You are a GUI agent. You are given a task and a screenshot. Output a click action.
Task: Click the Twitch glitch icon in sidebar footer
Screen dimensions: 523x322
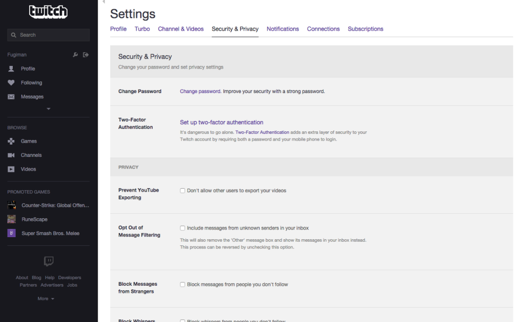[x=49, y=261]
